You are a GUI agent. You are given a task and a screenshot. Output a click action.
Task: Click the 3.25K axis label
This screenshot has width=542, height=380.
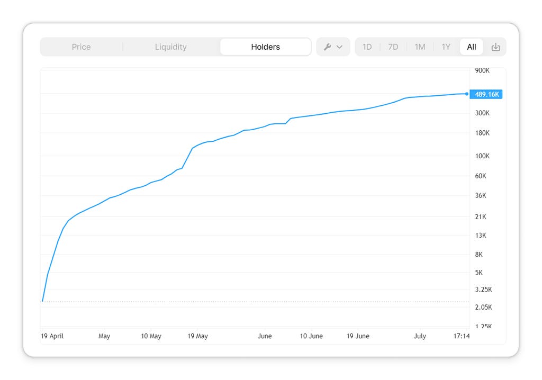[483, 289]
